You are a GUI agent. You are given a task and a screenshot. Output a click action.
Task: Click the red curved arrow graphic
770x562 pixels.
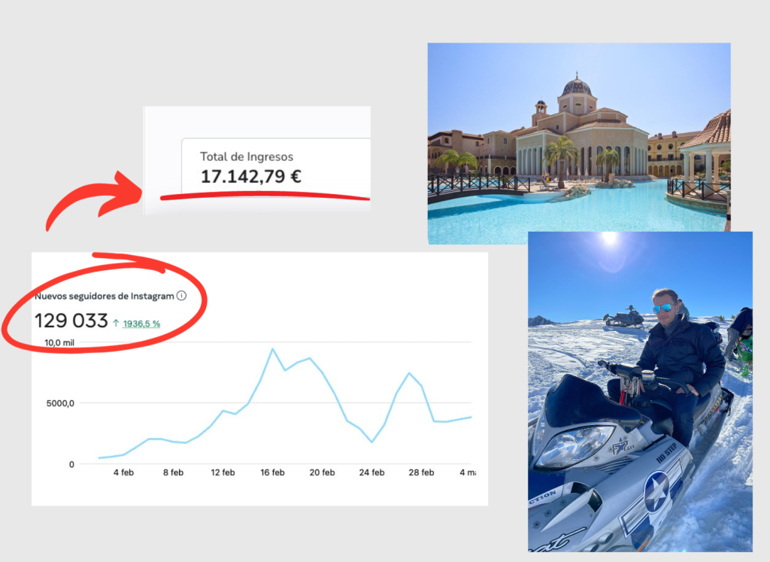pos(92,199)
